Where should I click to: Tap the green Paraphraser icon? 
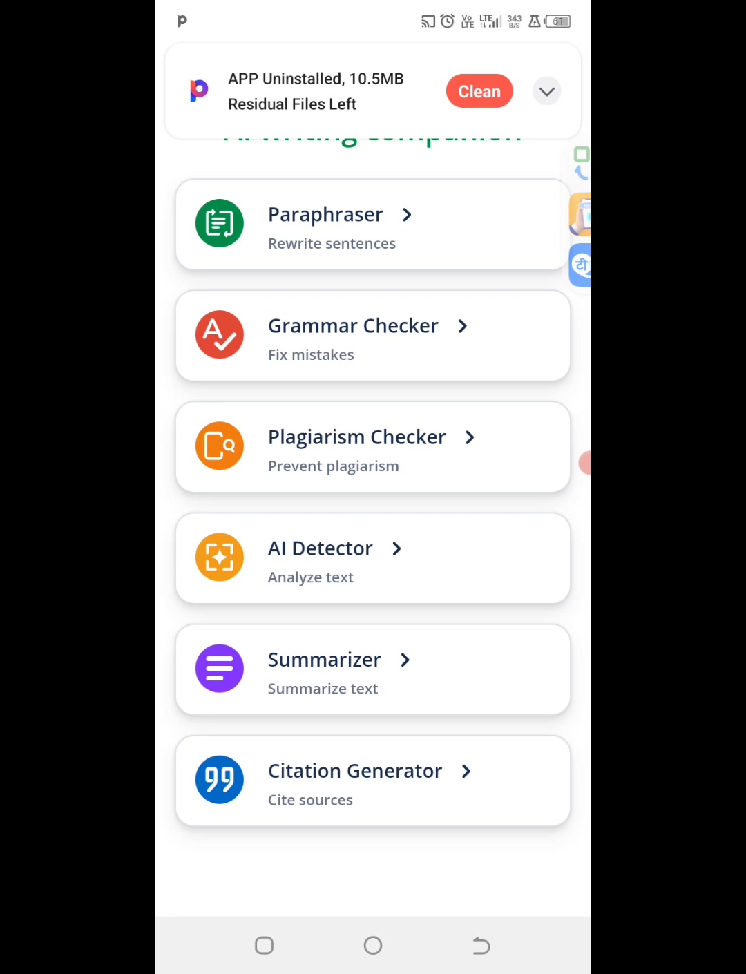220,223
